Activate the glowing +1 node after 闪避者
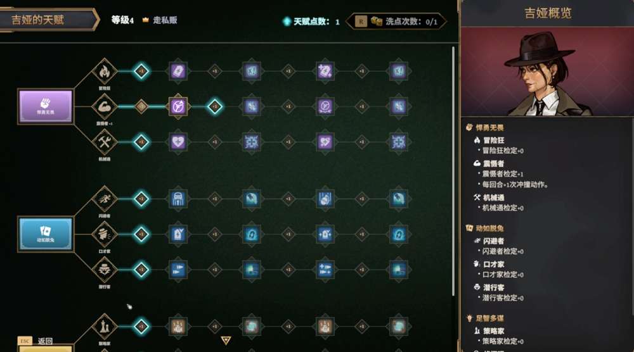Viewport: 634px width, 352px height. tap(141, 199)
